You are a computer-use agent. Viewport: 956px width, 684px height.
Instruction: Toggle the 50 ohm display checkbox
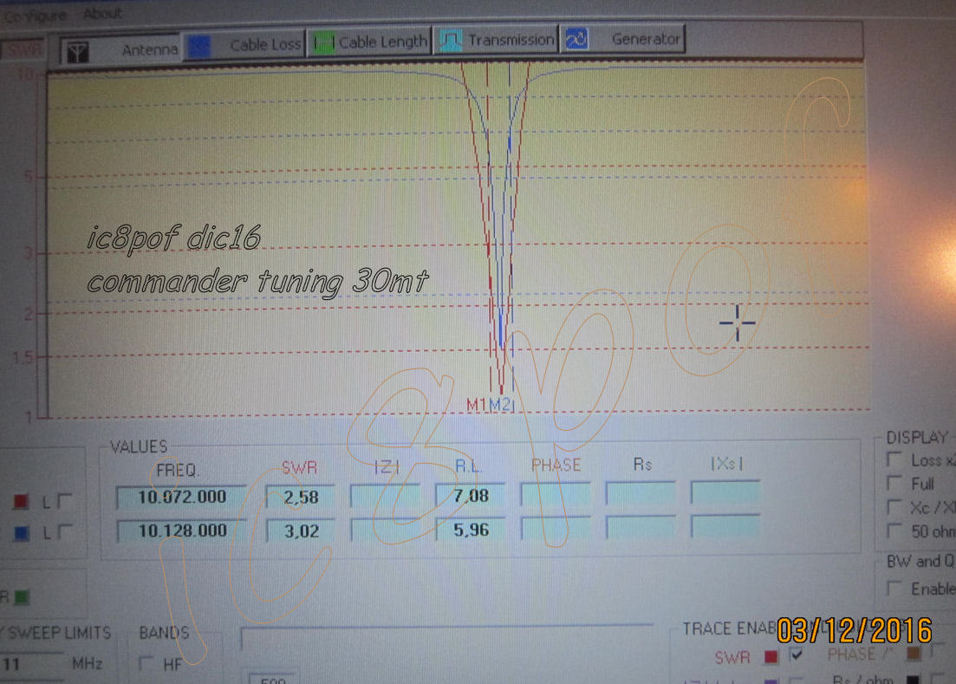click(894, 531)
